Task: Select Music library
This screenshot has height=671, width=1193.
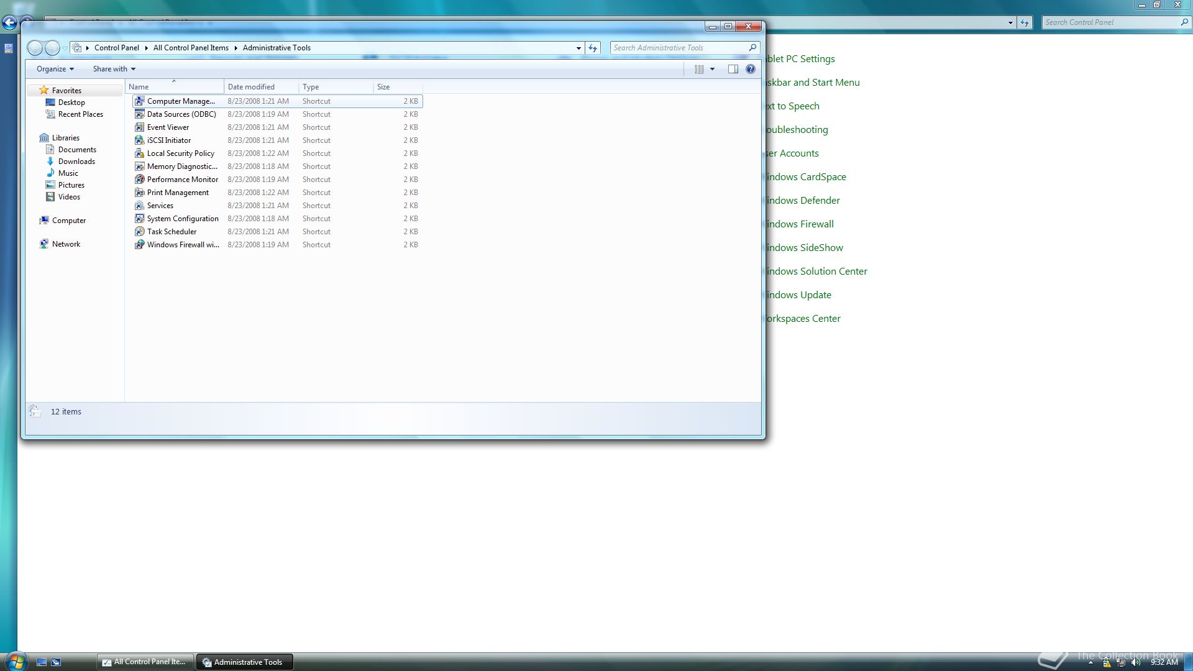Action: point(68,173)
